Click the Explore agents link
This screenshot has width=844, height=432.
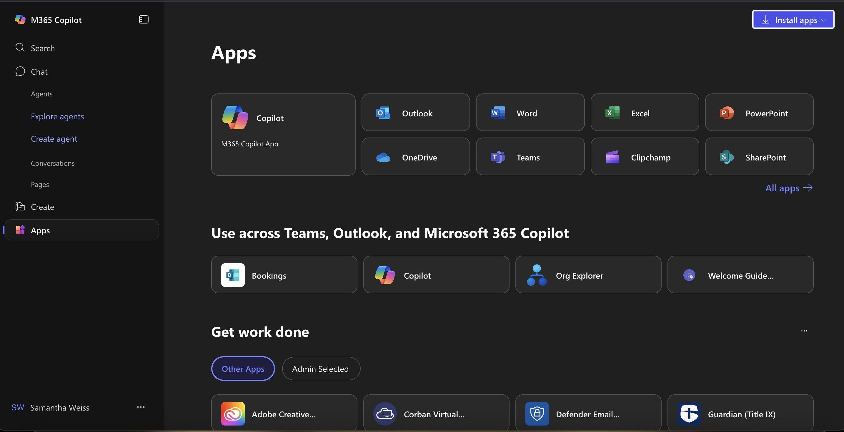(x=57, y=116)
